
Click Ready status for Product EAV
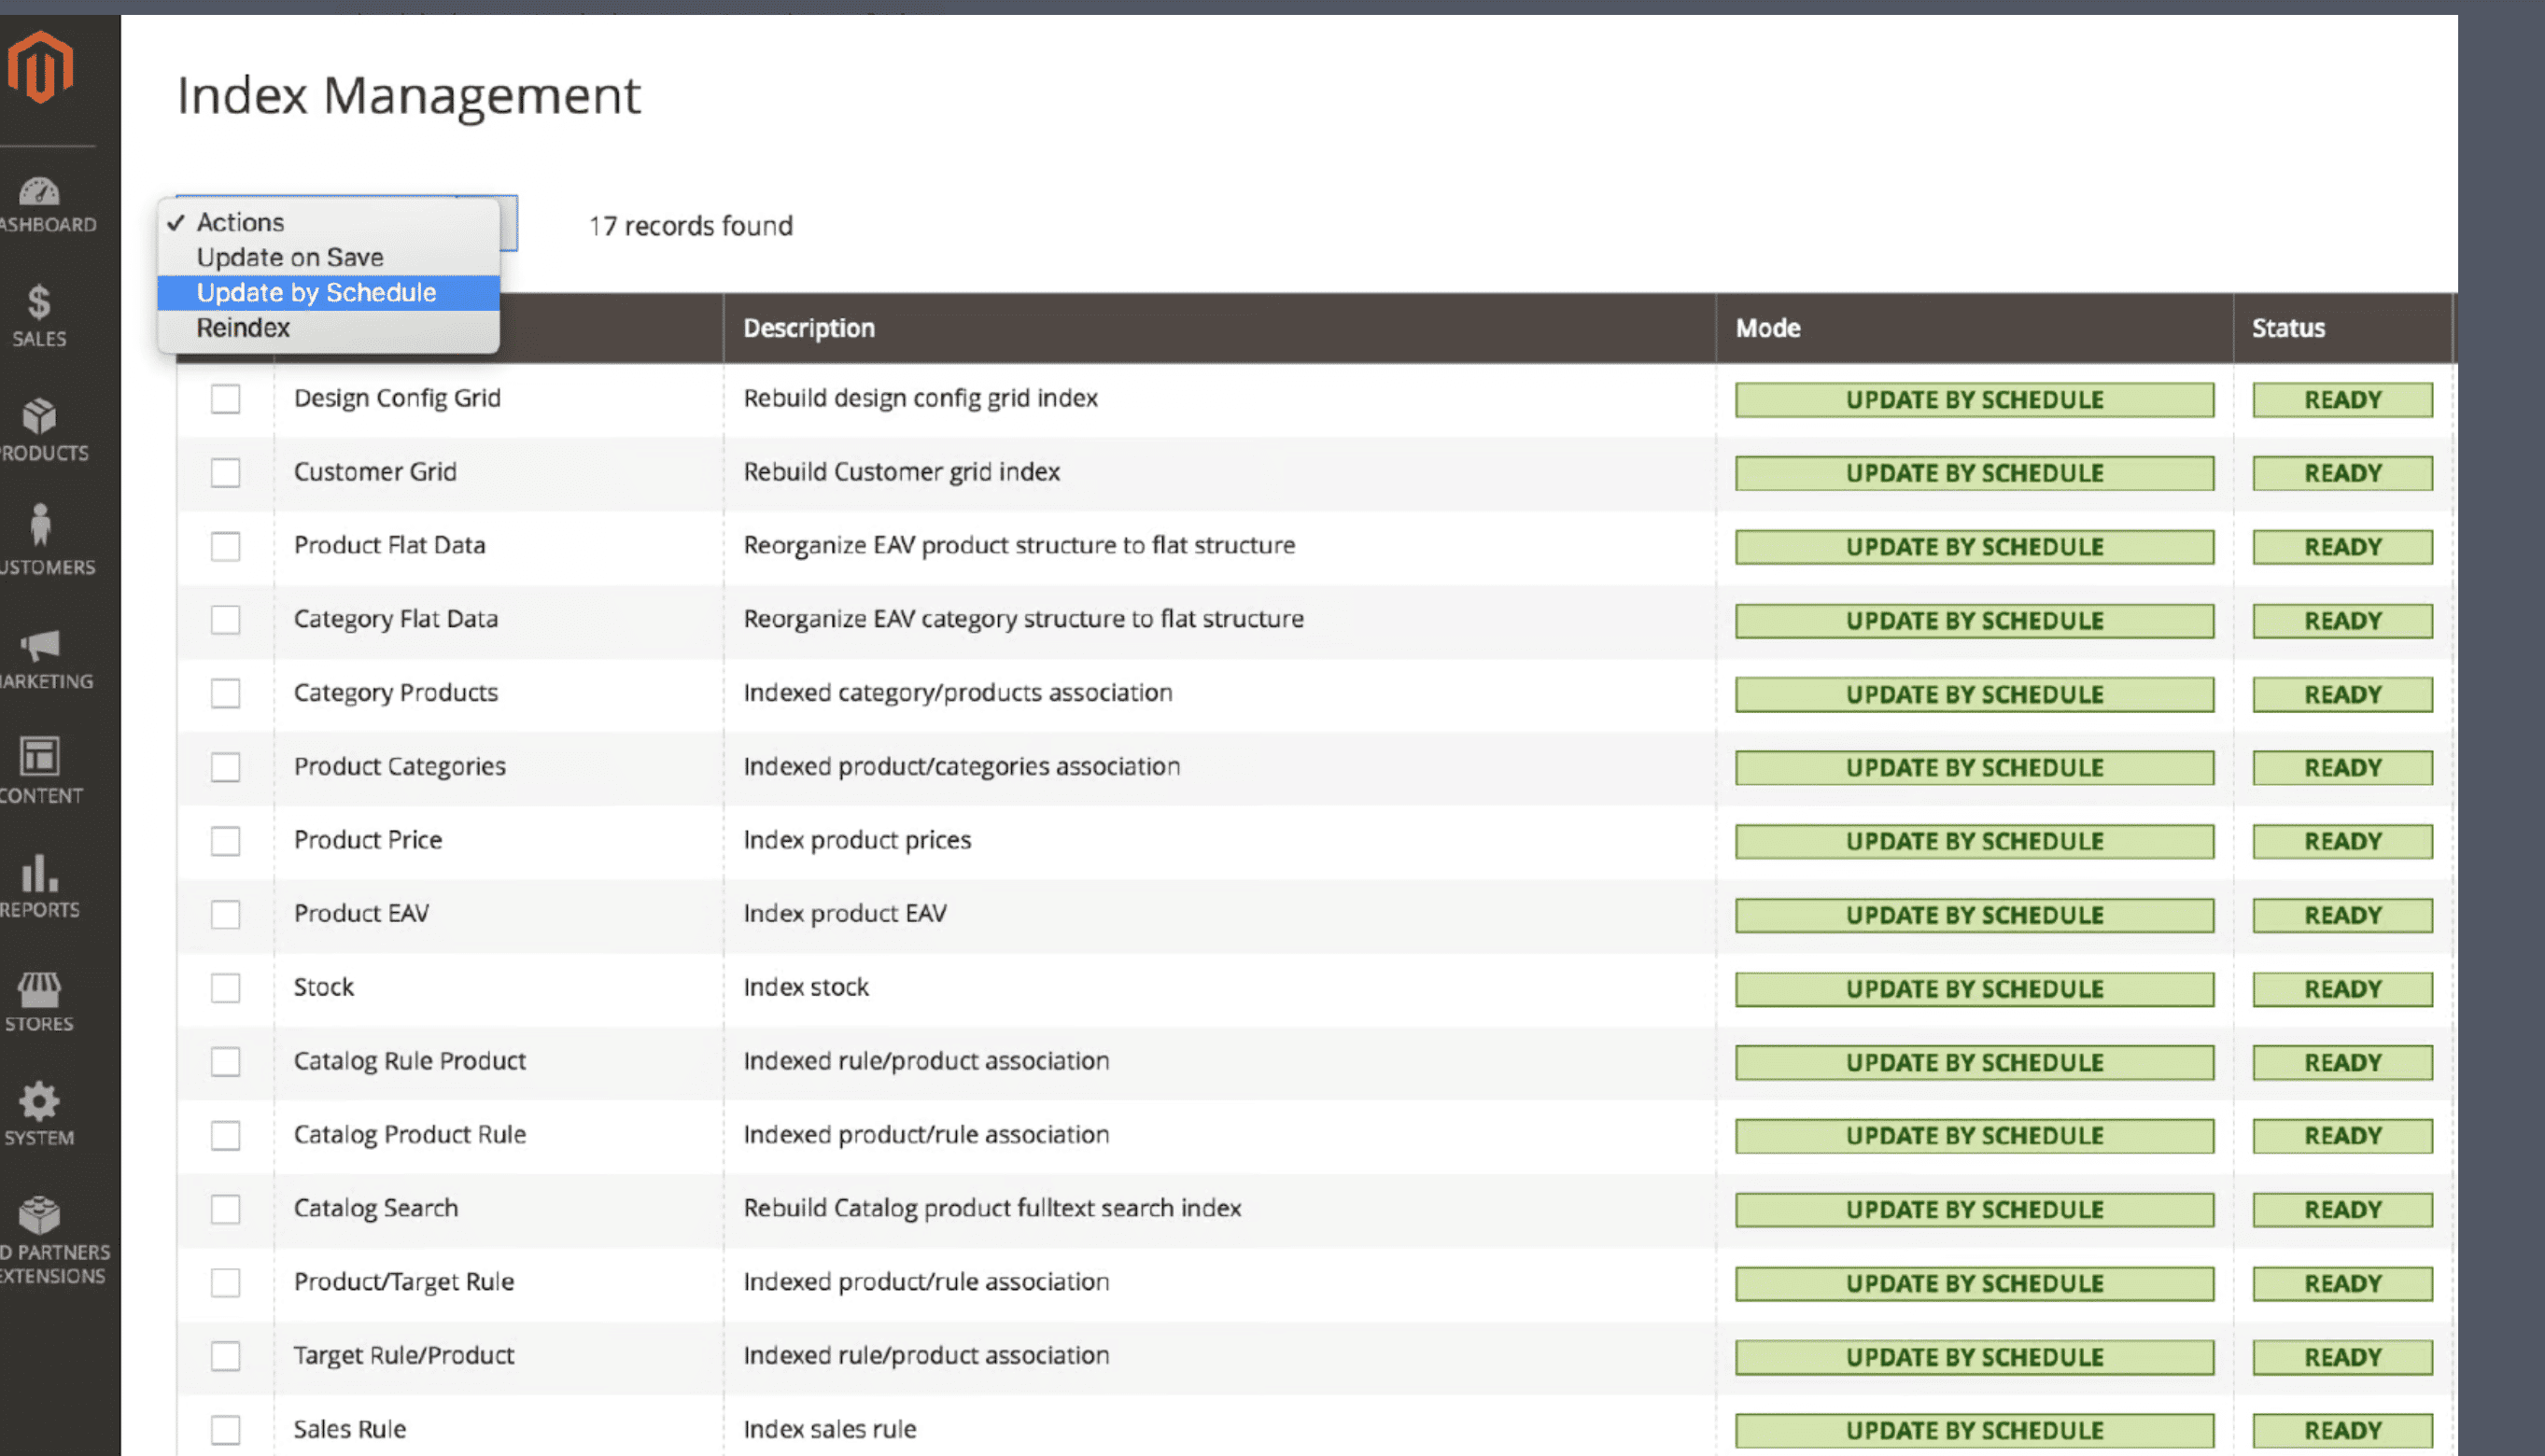tap(2342, 916)
